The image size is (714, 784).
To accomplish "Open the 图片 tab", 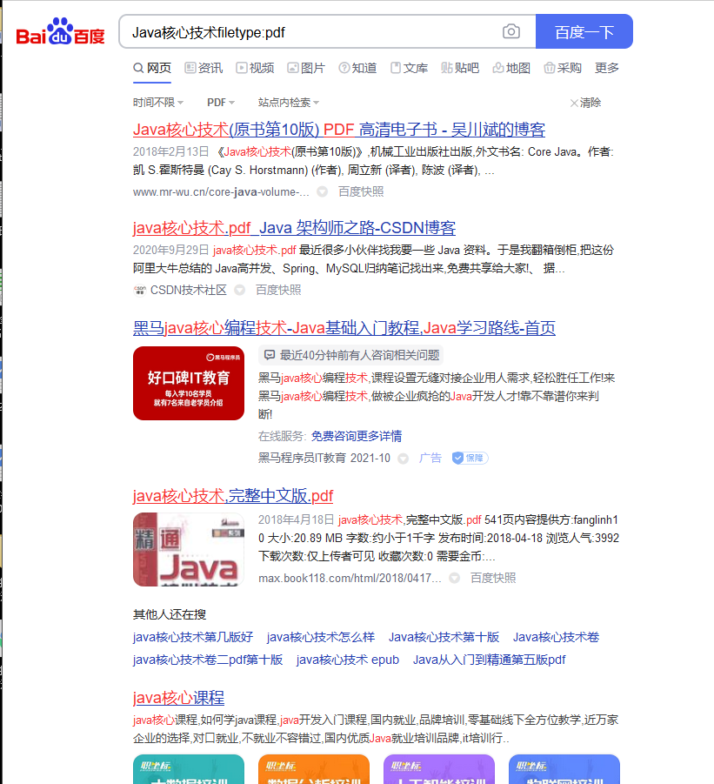I will click(x=306, y=68).
